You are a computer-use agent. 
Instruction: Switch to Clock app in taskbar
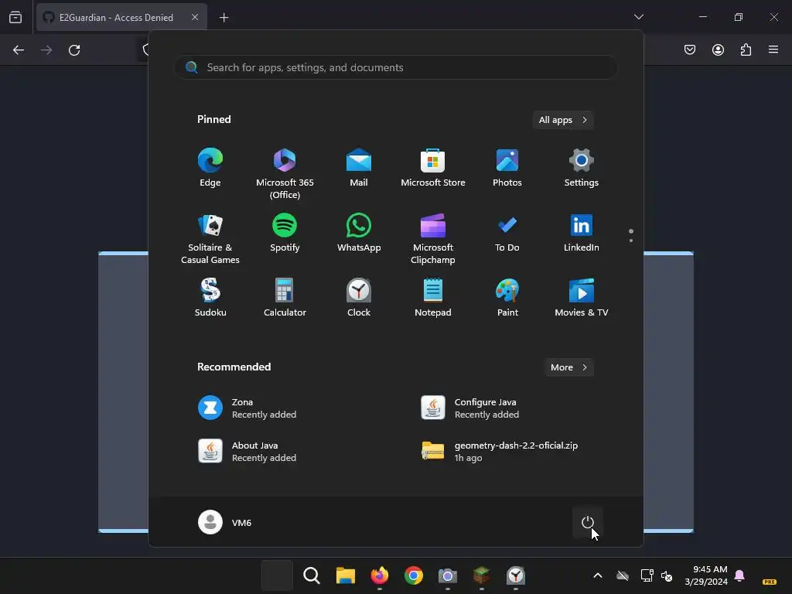[516, 575]
